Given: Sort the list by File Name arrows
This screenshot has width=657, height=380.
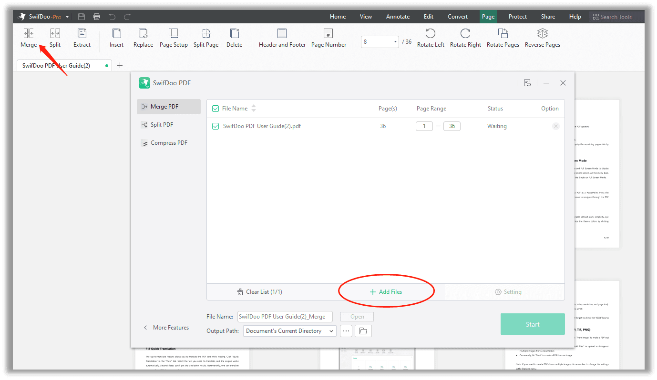Looking at the screenshot, I should point(254,109).
